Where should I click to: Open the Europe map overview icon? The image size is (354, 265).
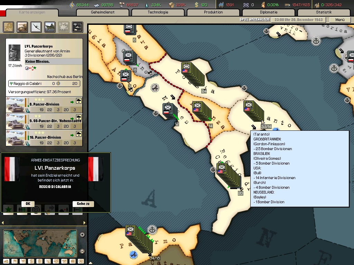(x=8, y=27)
